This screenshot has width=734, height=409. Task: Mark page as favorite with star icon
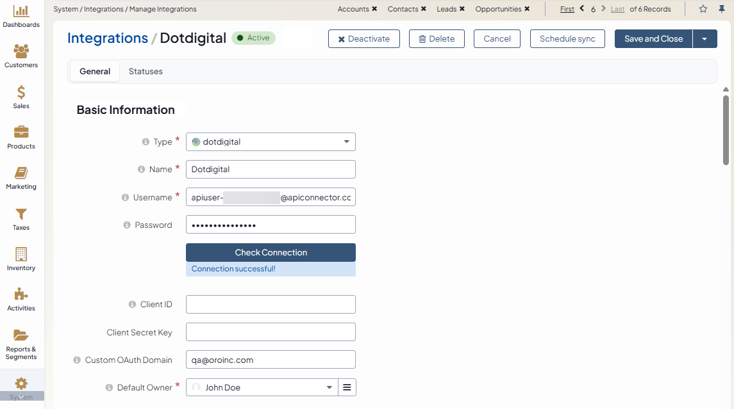tap(703, 9)
